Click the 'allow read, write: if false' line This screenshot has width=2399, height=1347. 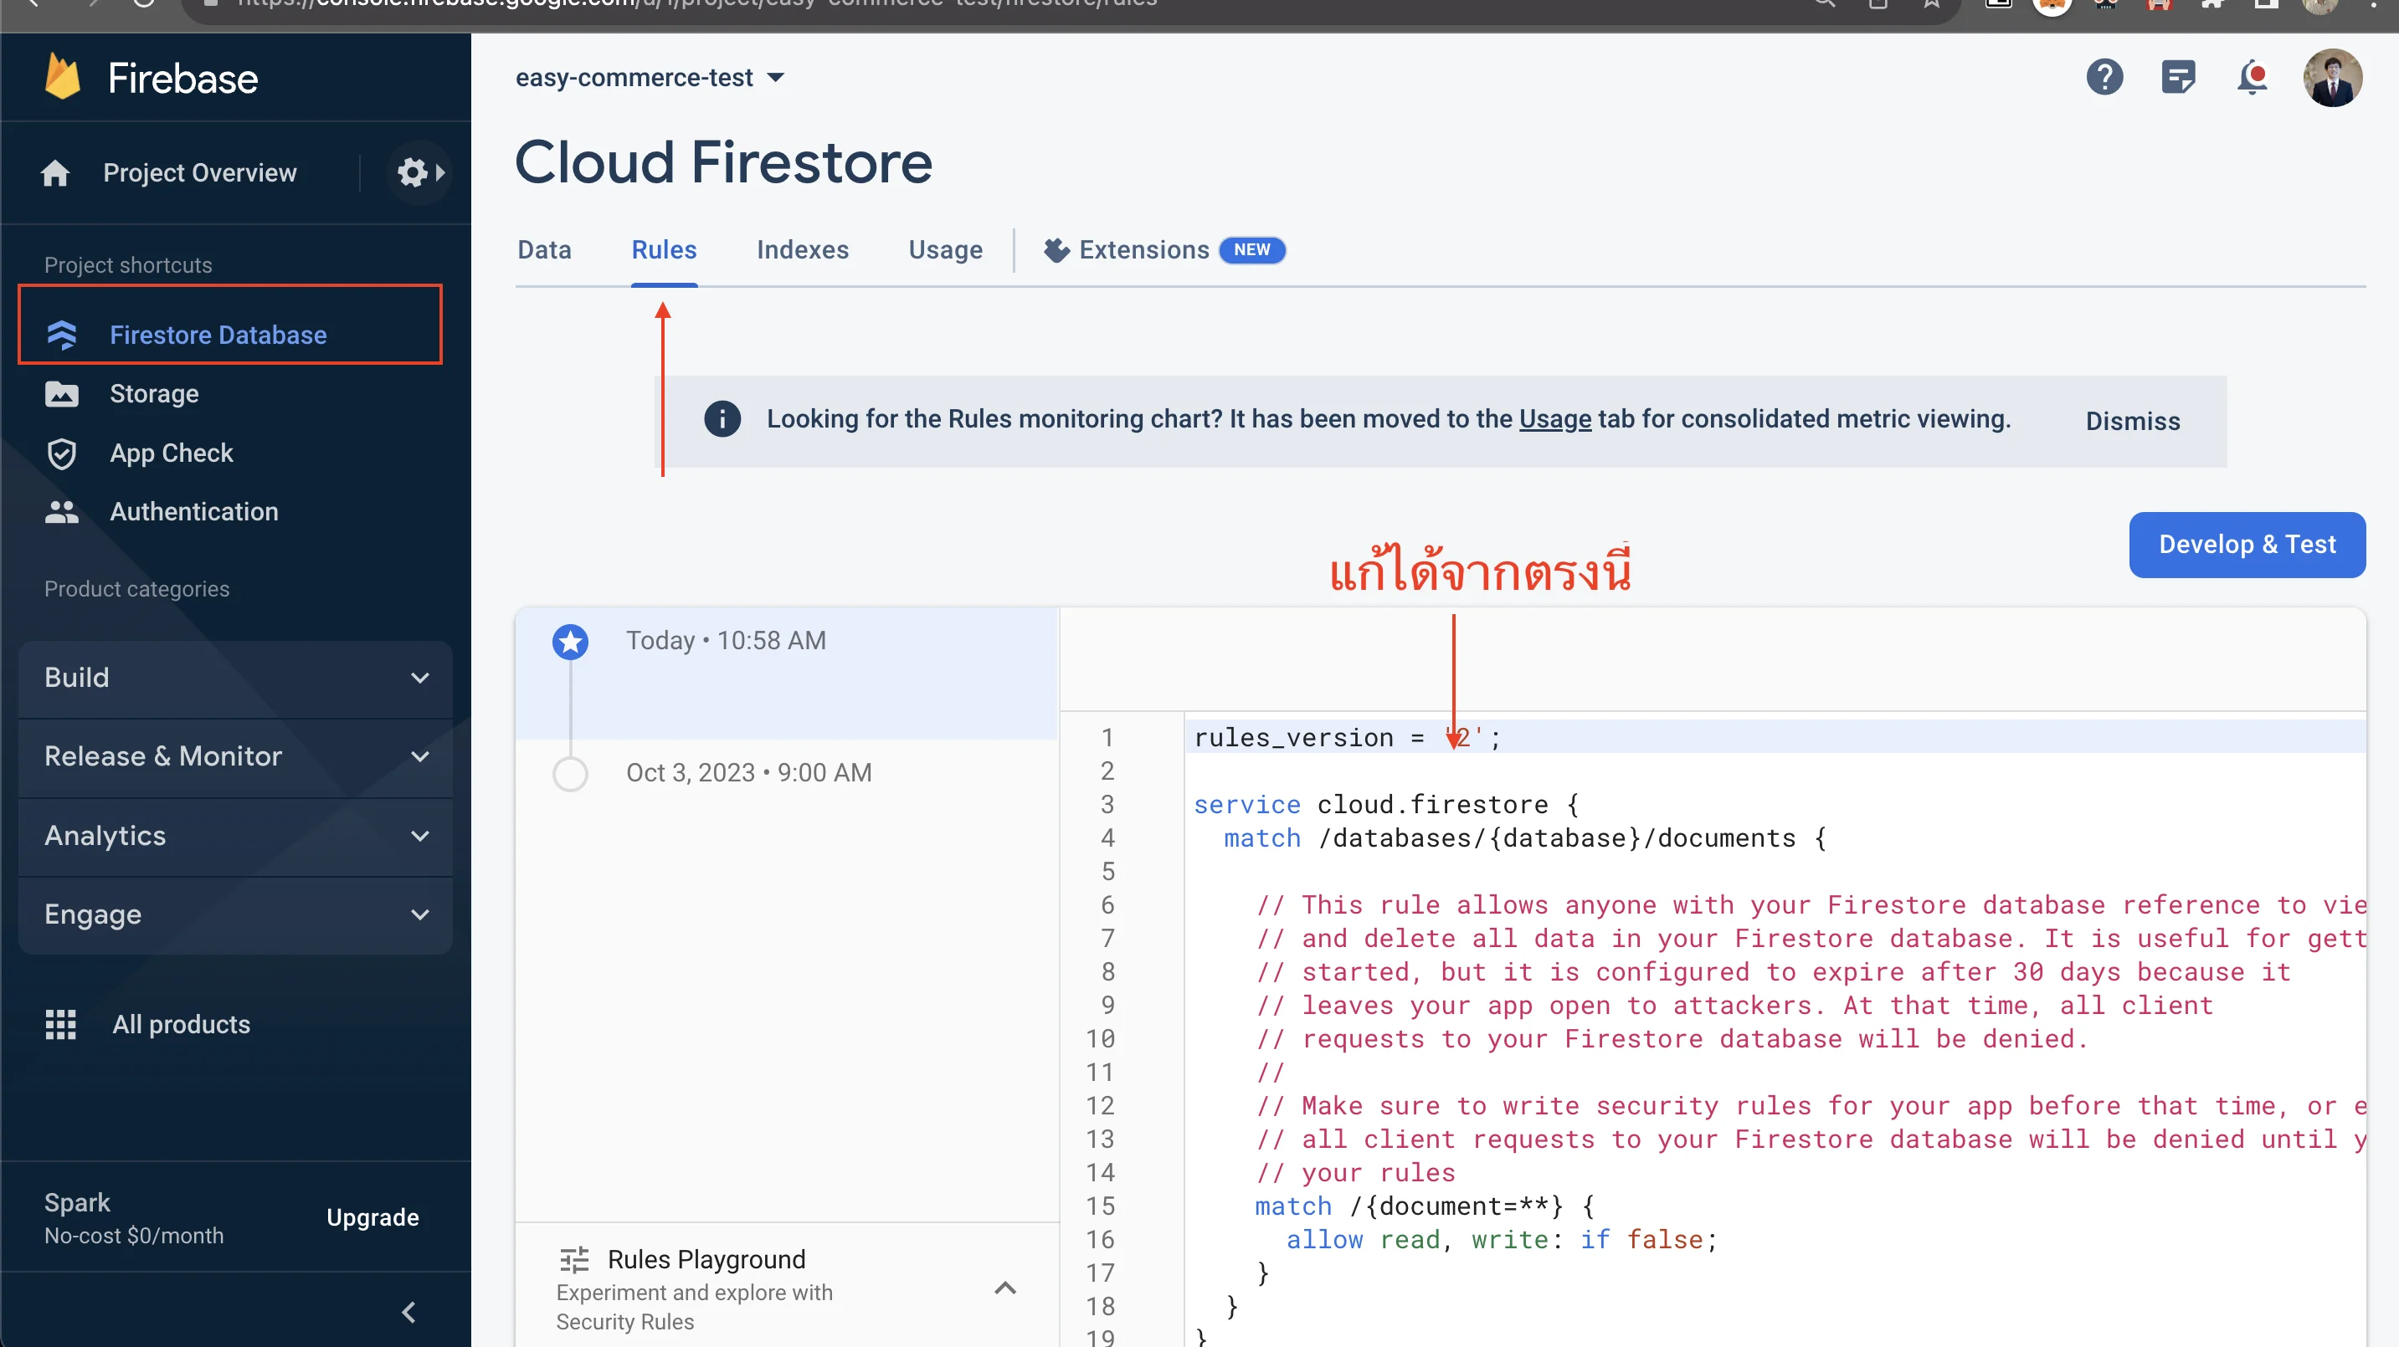(1501, 1239)
